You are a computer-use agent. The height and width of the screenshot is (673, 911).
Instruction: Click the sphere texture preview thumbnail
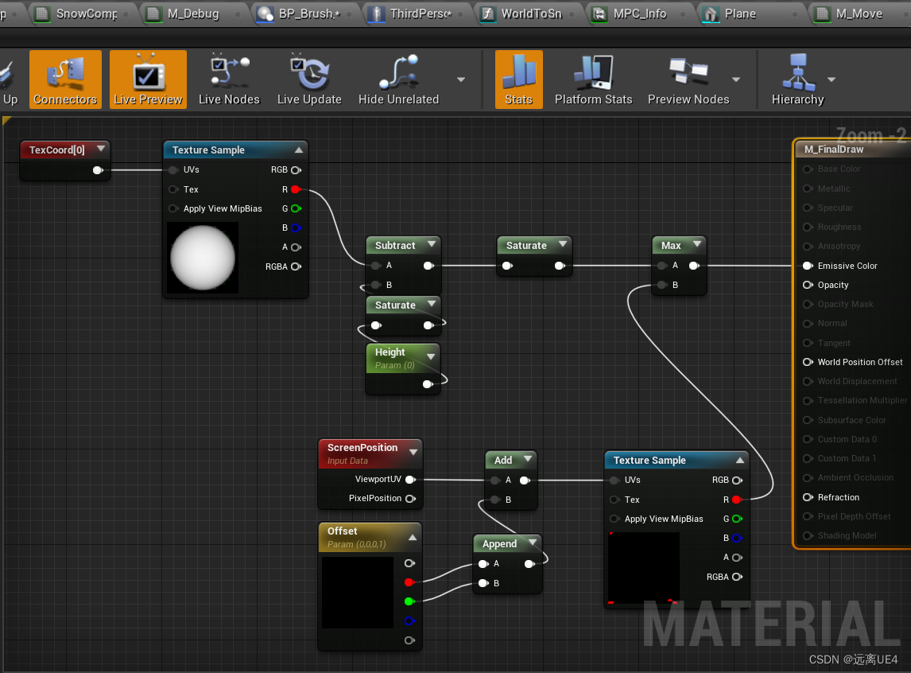pos(202,257)
